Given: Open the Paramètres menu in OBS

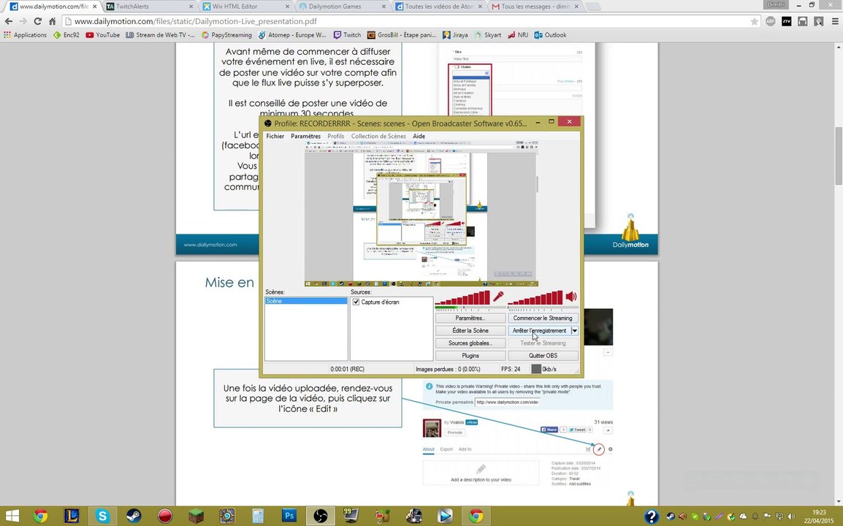Looking at the screenshot, I should click(x=305, y=136).
